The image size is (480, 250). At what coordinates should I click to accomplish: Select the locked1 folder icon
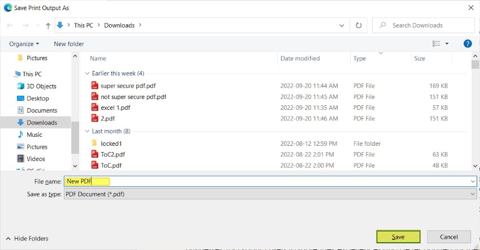tap(95, 144)
